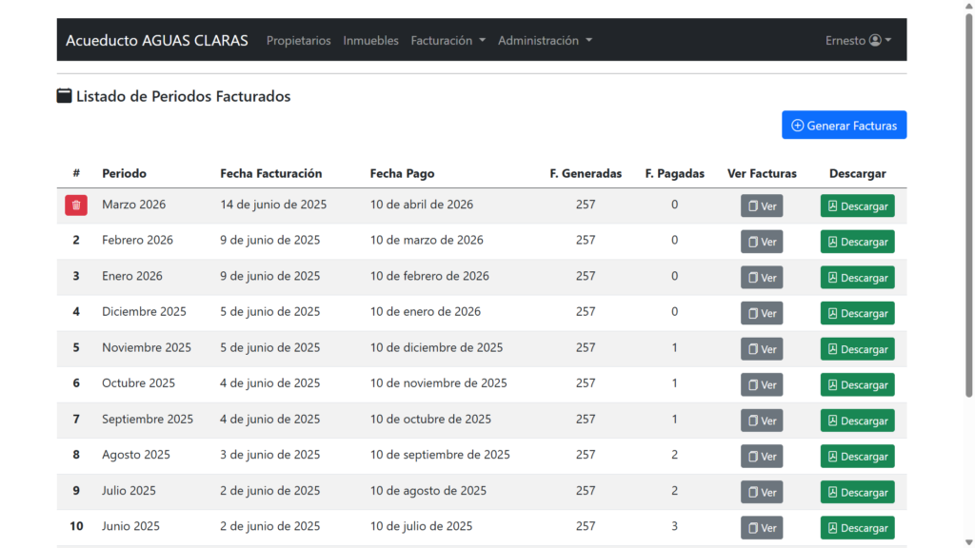Go to the Propietarios page
The width and height of the screenshot is (975, 548).
coord(299,41)
